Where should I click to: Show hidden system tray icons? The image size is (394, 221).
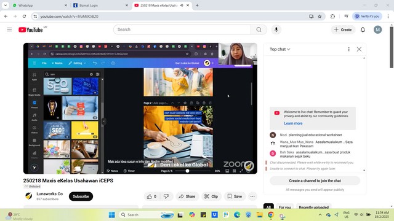click(x=320, y=215)
